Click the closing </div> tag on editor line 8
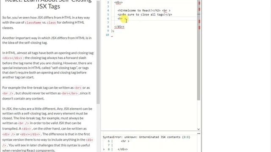Viewport: 271px width, 152px height. [119, 27]
